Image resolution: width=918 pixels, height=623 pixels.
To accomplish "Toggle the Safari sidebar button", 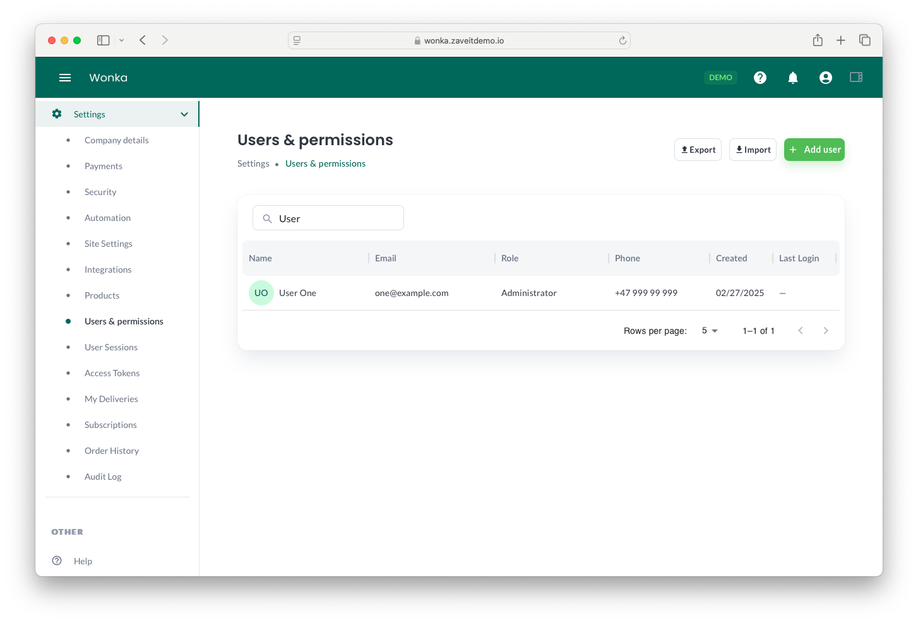I will [x=104, y=40].
